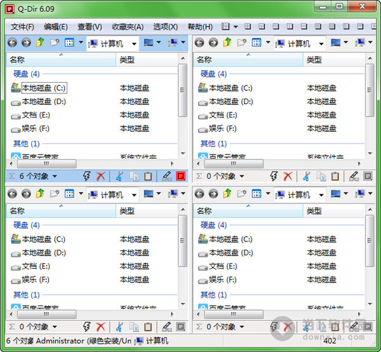Open 计算机 address combo in top-left pane

click(112, 44)
